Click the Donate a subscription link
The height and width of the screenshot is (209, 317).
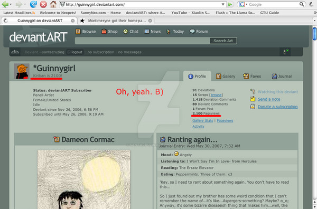click(277, 107)
